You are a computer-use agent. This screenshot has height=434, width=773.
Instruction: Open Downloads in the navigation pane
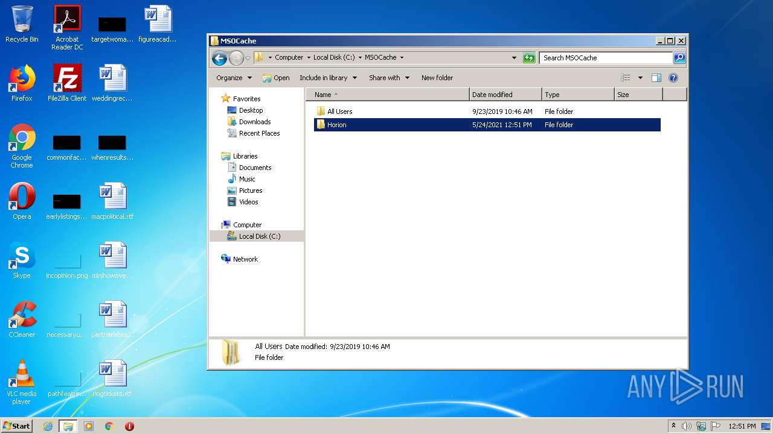[x=255, y=122]
